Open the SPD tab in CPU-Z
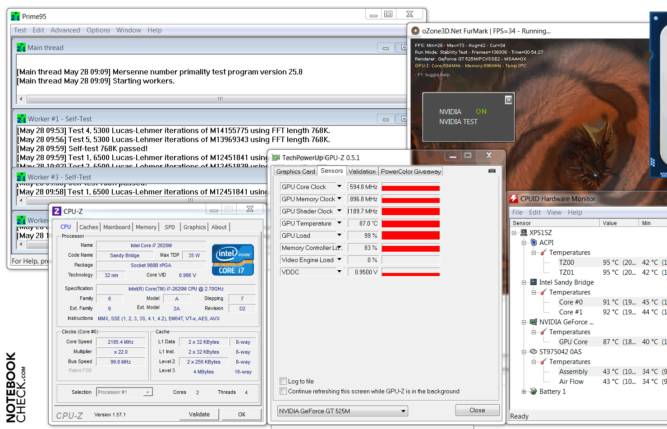Screen dimensions: 667x429 [170, 227]
